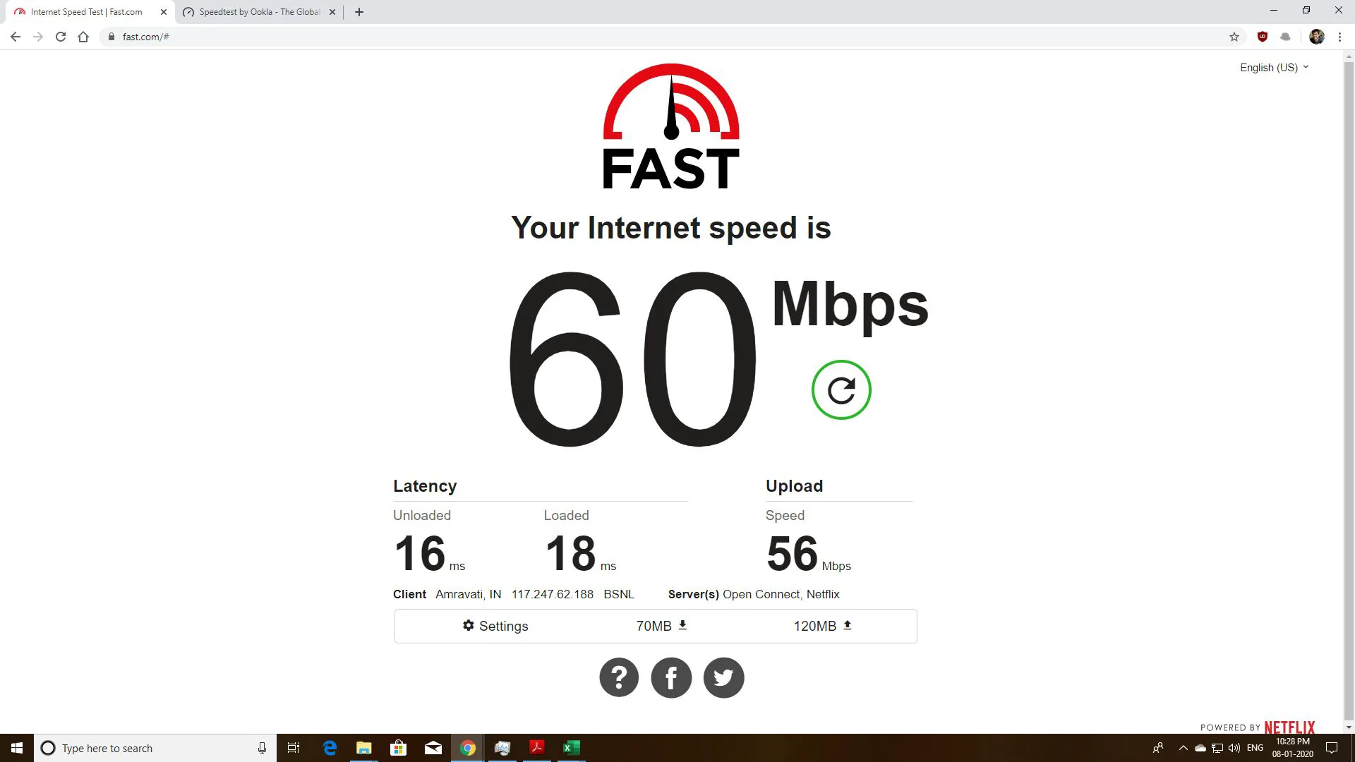
Task: Click the Windows search box
Action: [x=155, y=748]
